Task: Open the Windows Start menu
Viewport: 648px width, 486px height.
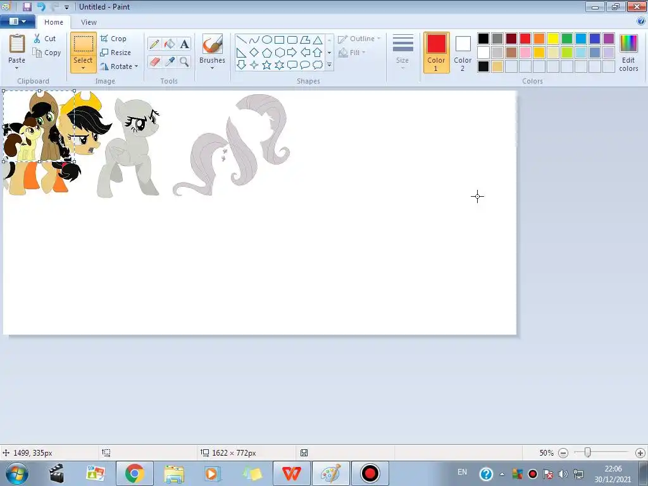Action: point(16,473)
